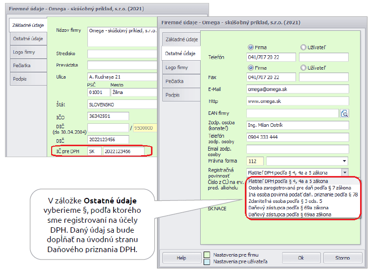371x270 pixels.
Task: Confirm with the Ok button
Action: pyautogui.click(x=301, y=258)
